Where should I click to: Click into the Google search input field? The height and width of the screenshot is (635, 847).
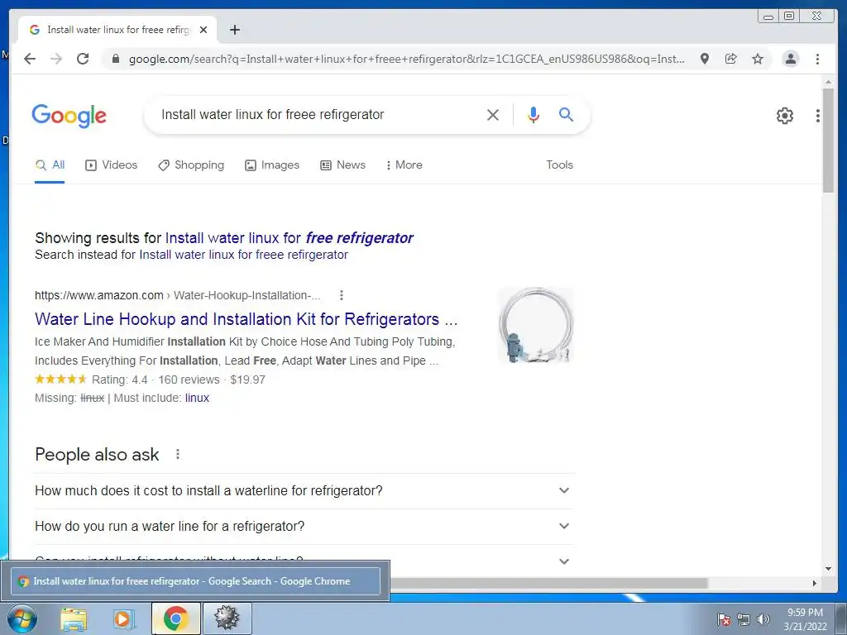(x=318, y=114)
